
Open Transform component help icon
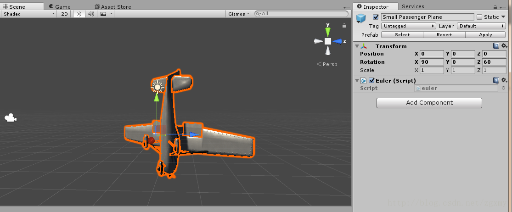click(x=496, y=46)
